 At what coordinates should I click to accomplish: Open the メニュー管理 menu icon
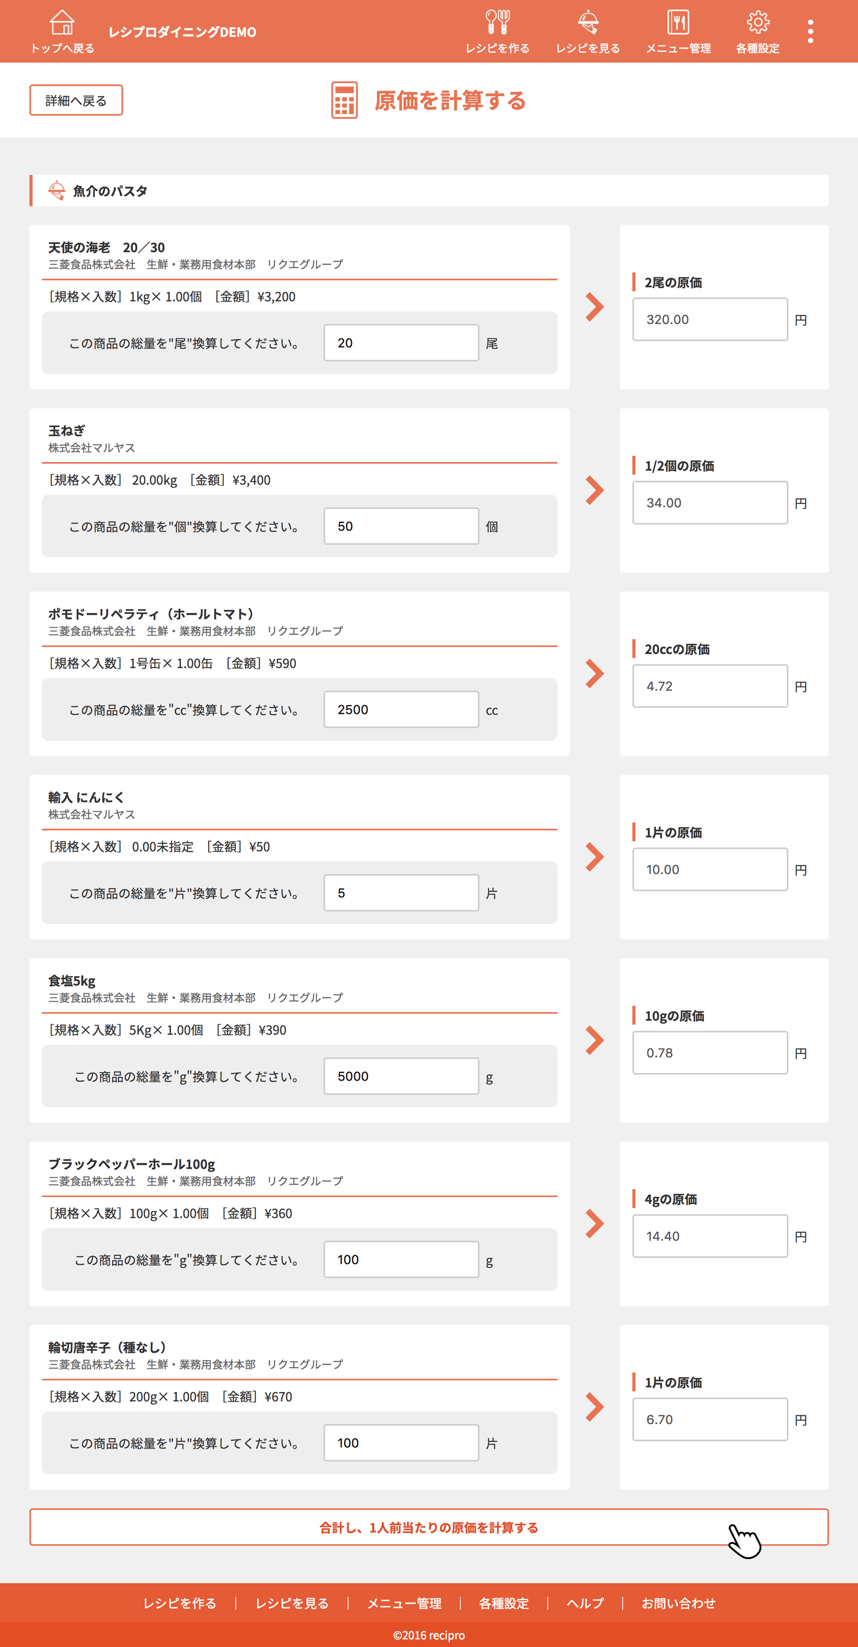678,23
